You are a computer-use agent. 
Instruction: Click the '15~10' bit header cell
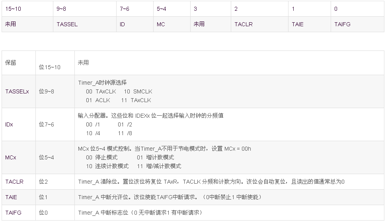[x=27, y=9]
